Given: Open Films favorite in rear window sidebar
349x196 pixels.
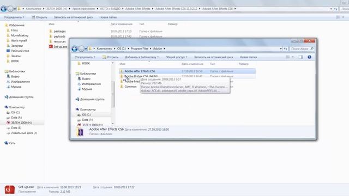Looking at the screenshot, I should pos(14,30).
